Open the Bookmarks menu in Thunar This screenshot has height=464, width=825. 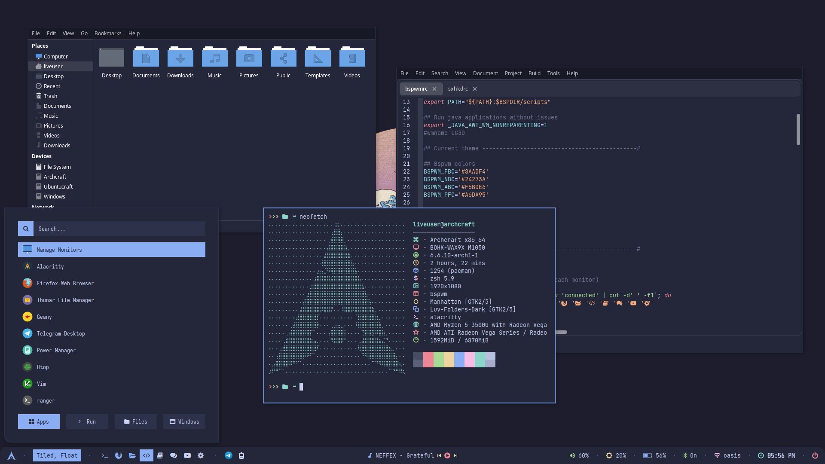[107, 34]
